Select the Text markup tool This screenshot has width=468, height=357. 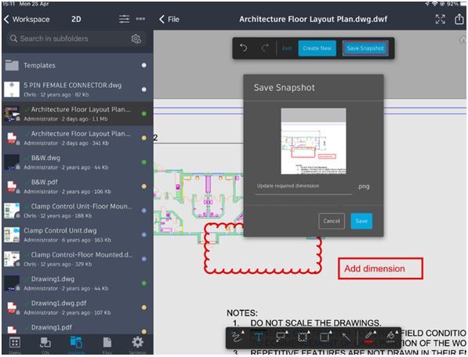(x=259, y=337)
